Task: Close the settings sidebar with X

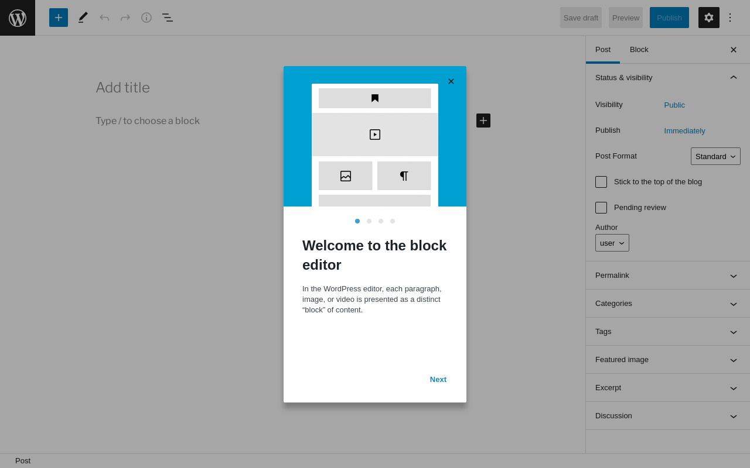Action: [734, 50]
